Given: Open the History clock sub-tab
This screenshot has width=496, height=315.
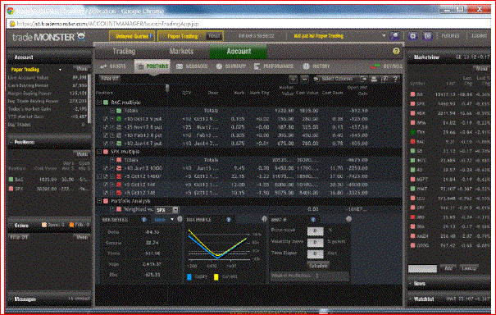Looking at the screenshot, I should click(x=306, y=66).
